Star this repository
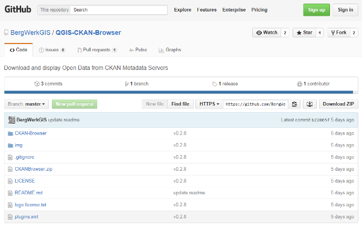Viewport: 362px width, 225px height. tap(304, 33)
